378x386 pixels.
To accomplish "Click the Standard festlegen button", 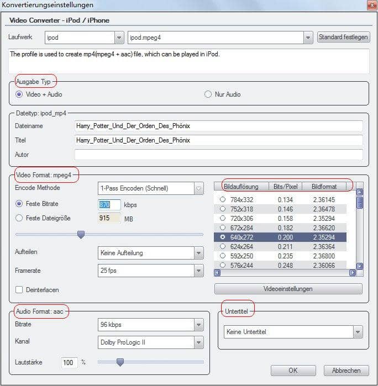I will (344, 37).
